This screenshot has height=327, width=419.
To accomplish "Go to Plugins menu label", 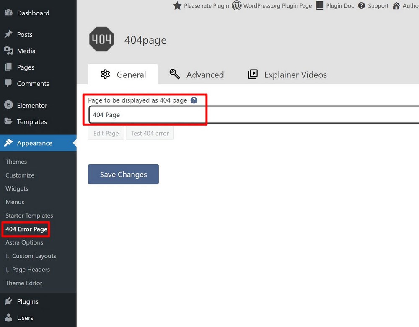I will (x=28, y=301).
